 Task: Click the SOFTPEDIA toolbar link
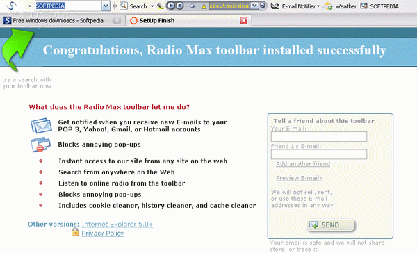click(x=379, y=6)
